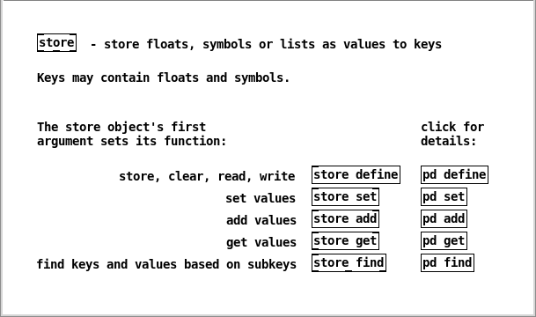Click the 'argument sets its function' comment
The image size is (536, 317).
[132, 134]
